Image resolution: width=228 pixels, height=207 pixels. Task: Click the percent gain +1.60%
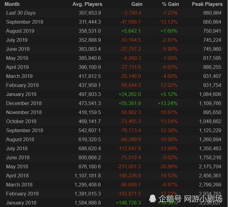pos(169,31)
